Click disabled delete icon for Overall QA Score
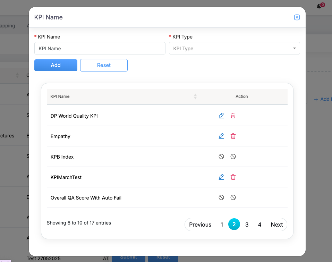332x262 pixels. (x=233, y=197)
